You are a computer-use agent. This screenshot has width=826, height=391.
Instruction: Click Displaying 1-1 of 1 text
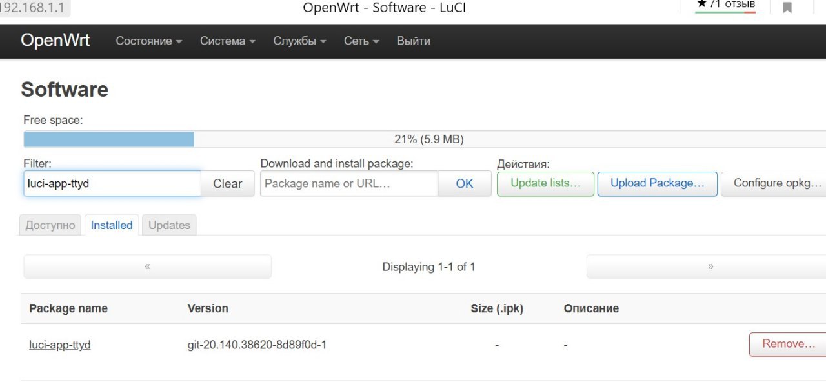428,266
